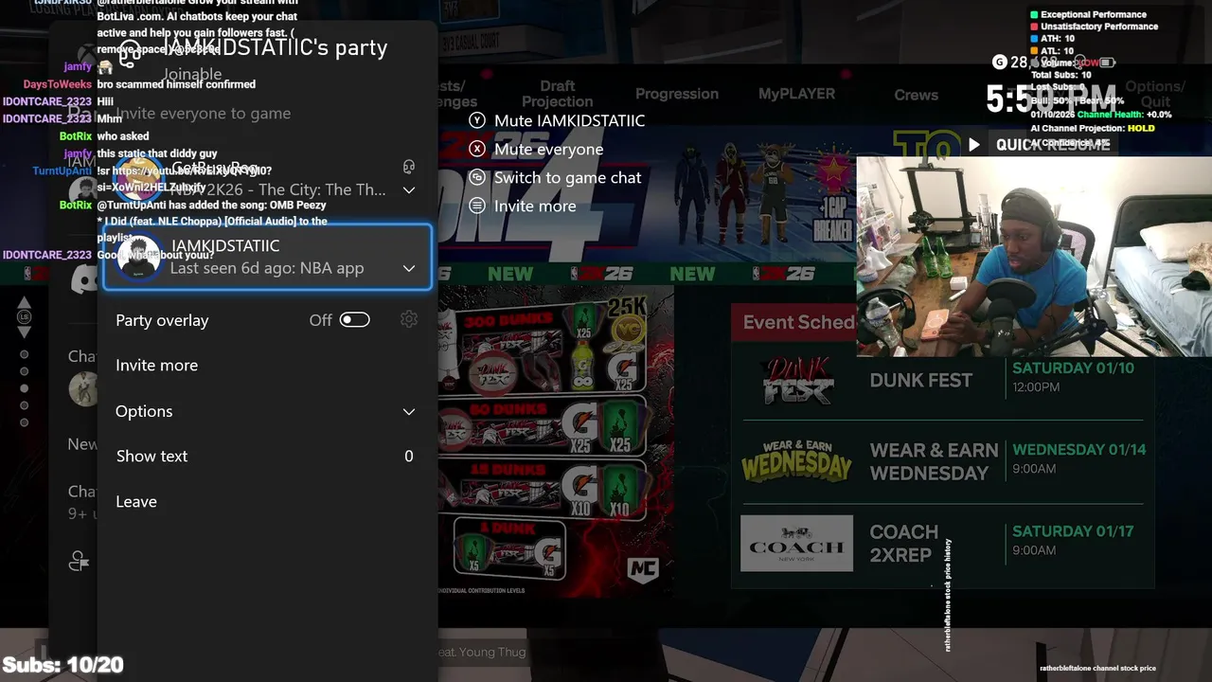
Task: Click the avatar of the NBA 2K26 party member
Action: pos(138,177)
